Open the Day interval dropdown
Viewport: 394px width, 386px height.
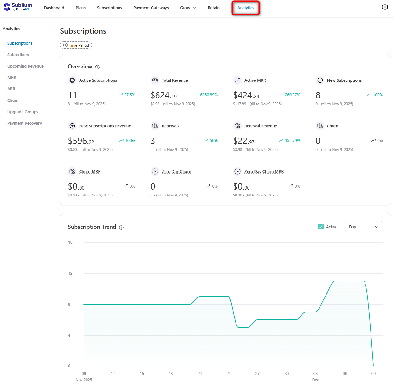[364, 227]
